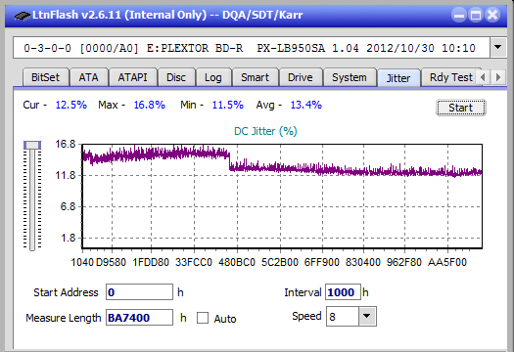Click the Cur value 12.5%
This screenshot has width=514, height=352.
pos(71,105)
